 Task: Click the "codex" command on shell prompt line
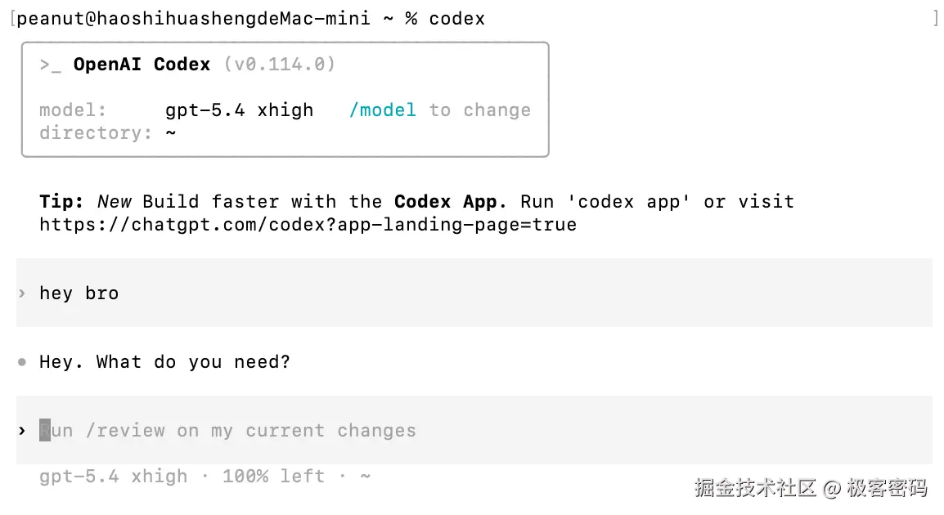click(456, 19)
